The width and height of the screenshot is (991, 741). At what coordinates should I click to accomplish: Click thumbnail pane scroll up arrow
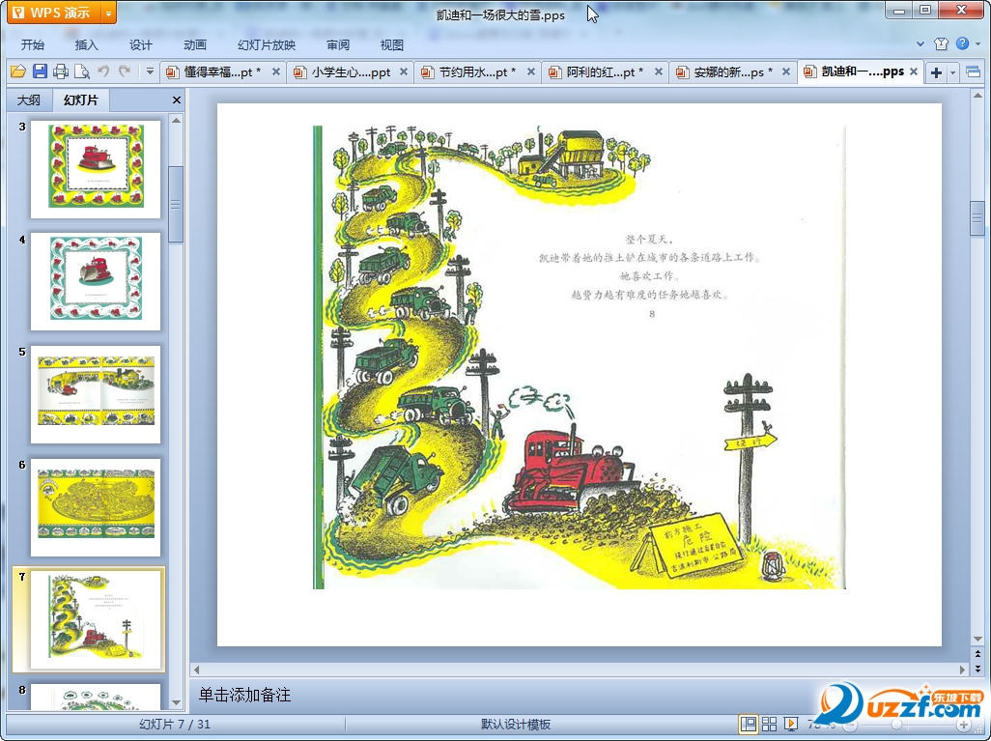click(x=177, y=120)
